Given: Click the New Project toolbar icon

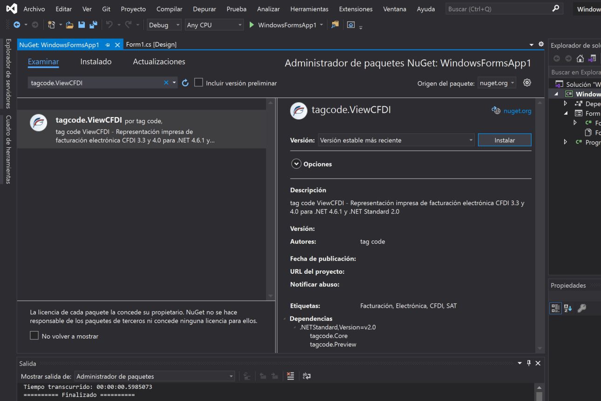Looking at the screenshot, I should tap(51, 25).
